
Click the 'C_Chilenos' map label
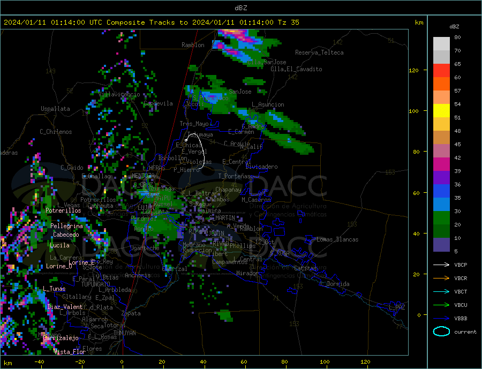(x=56, y=132)
